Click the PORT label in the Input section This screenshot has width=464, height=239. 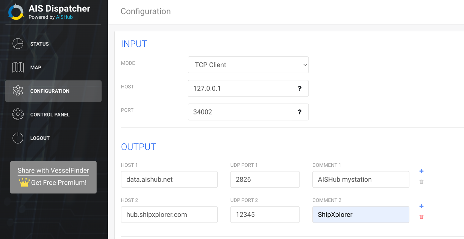pyautogui.click(x=127, y=110)
